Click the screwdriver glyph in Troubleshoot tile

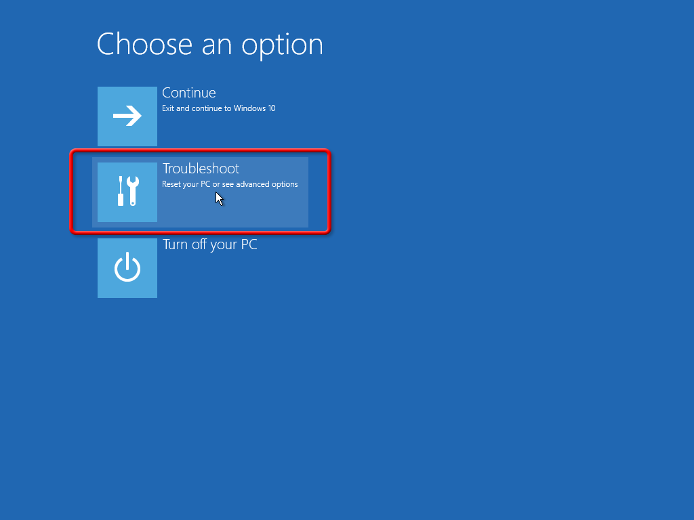coord(121,191)
